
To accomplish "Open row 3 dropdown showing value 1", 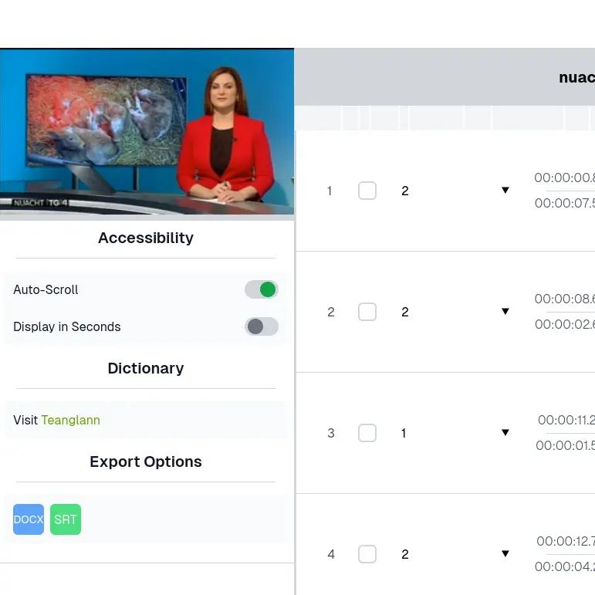I will coord(505,433).
